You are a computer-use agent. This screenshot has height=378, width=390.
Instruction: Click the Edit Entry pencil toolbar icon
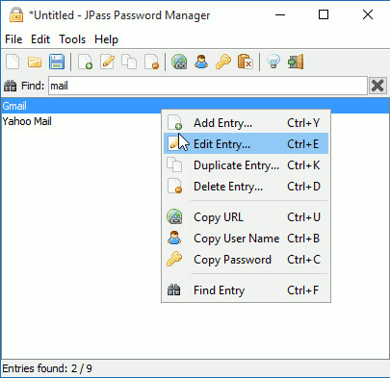click(107, 62)
